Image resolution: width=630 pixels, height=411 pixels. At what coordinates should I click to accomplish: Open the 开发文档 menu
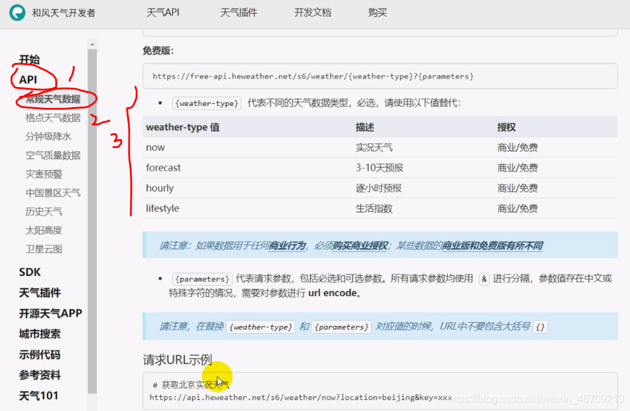point(313,12)
